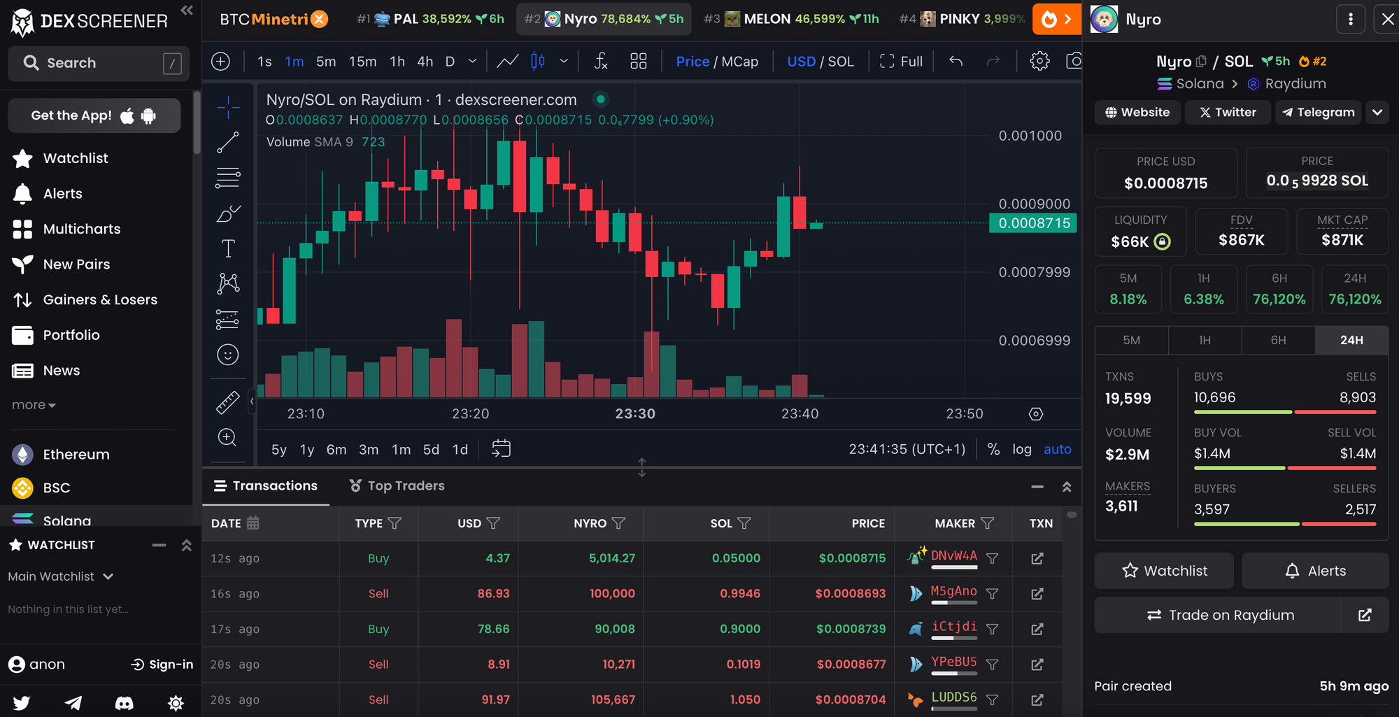The width and height of the screenshot is (1399, 717).
Task: Open Gainers & Losers in sidebar
Action: coord(100,299)
